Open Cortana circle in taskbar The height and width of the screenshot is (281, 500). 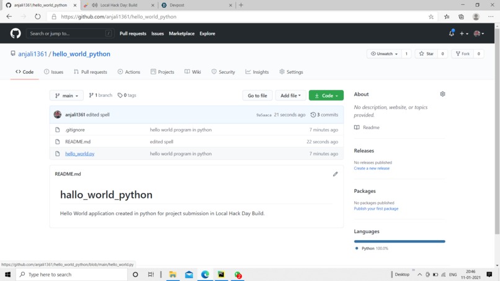[135, 274]
